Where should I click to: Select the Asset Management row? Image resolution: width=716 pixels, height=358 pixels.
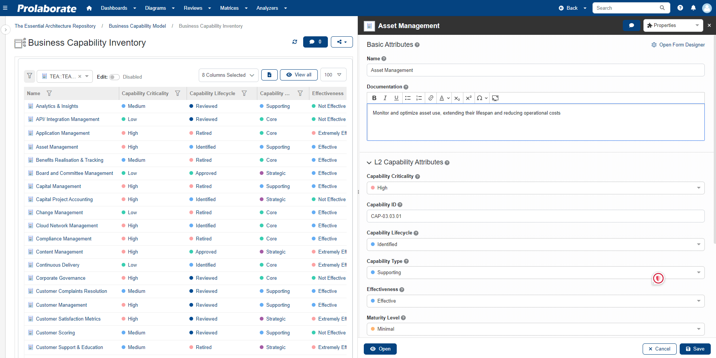(x=185, y=147)
